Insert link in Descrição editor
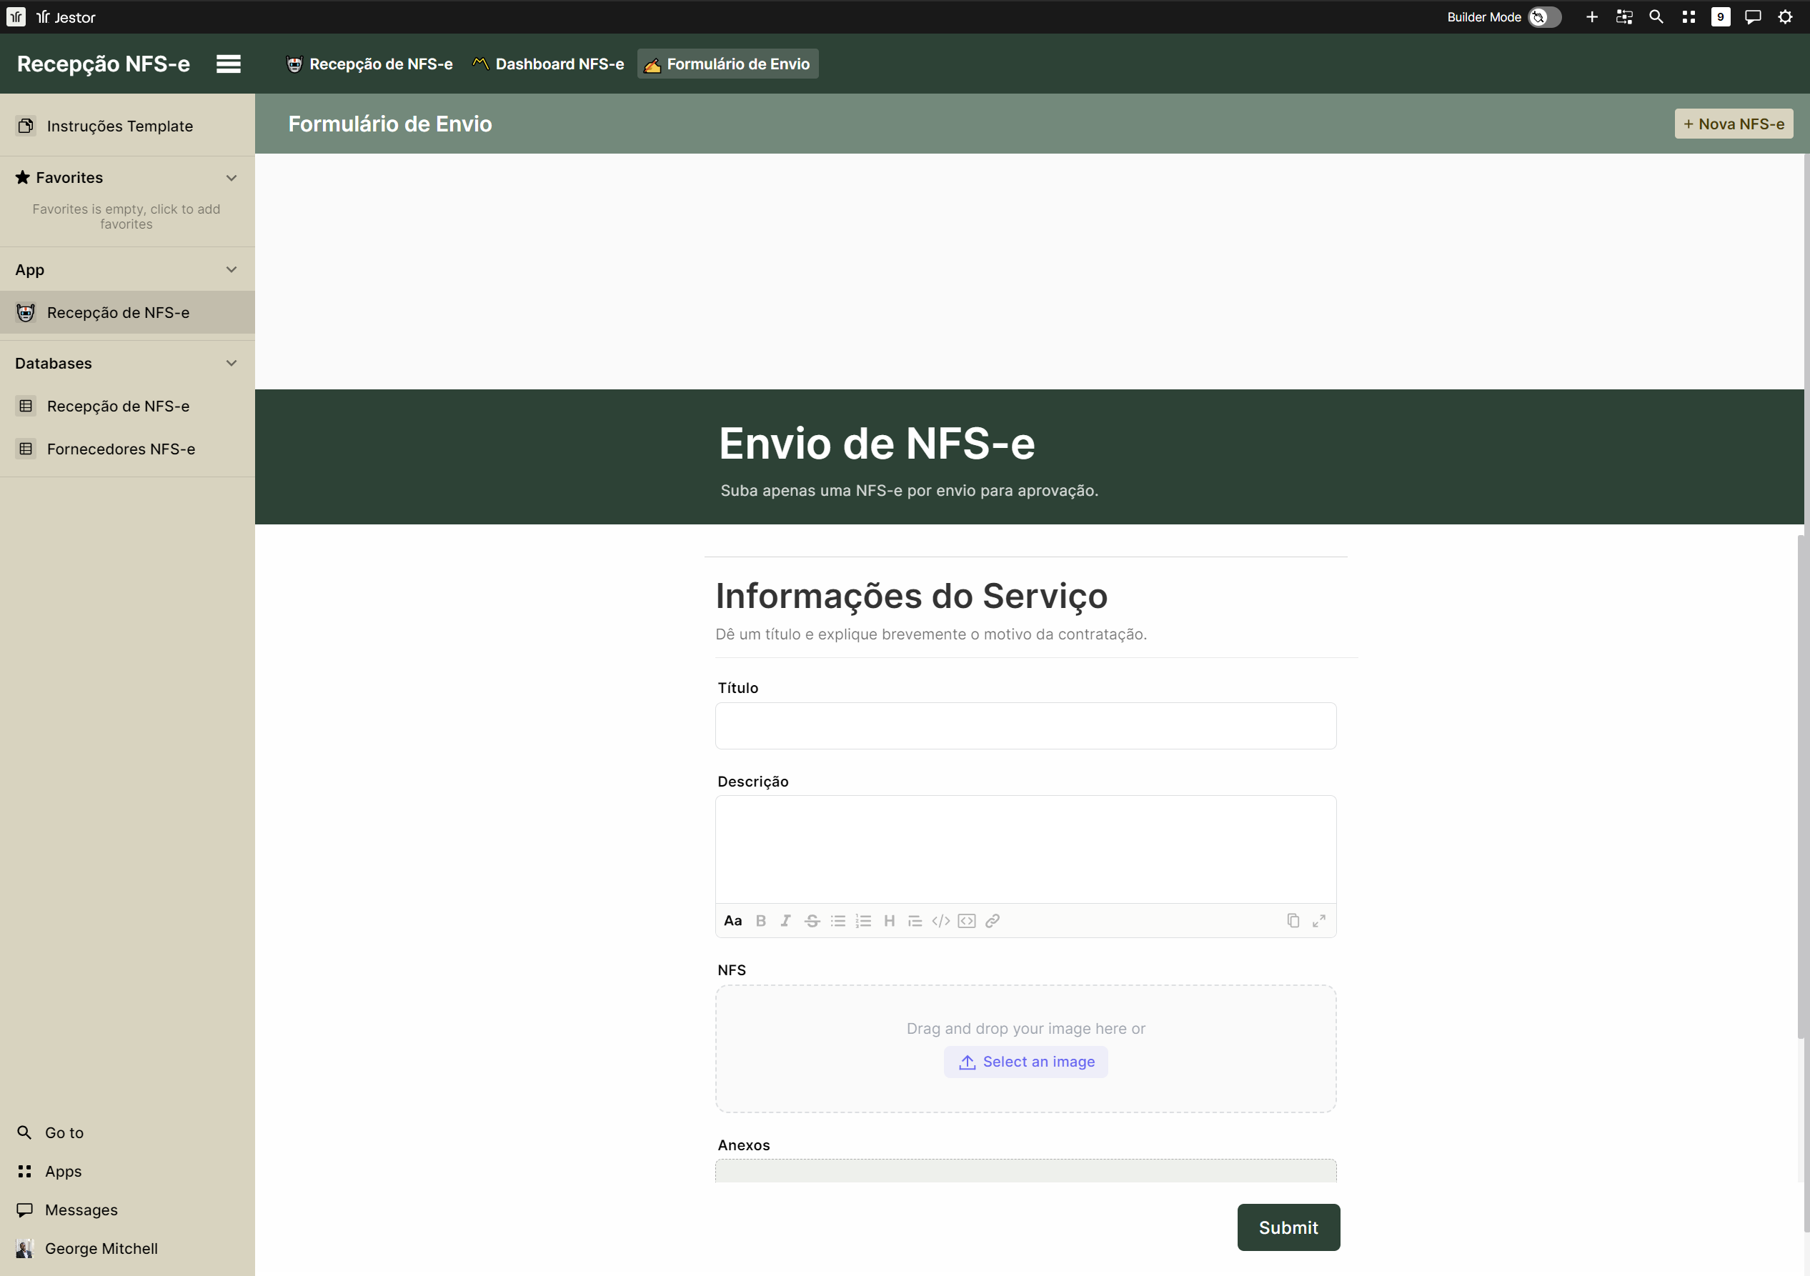Image resolution: width=1810 pixels, height=1276 pixels. 993,920
